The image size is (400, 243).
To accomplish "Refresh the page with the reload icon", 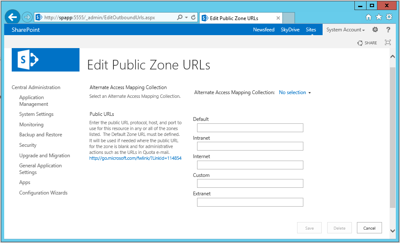I will (x=193, y=17).
